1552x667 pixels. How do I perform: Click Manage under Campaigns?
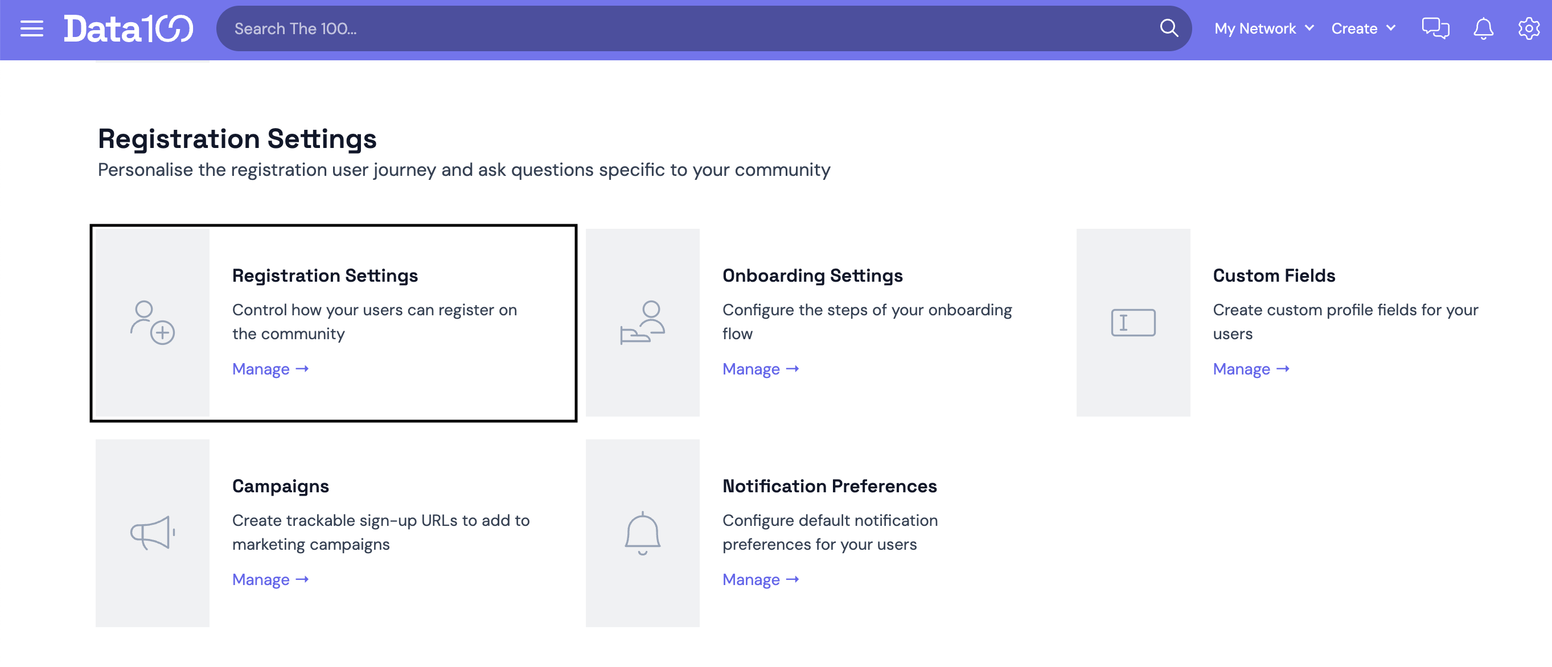click(270, 580)
